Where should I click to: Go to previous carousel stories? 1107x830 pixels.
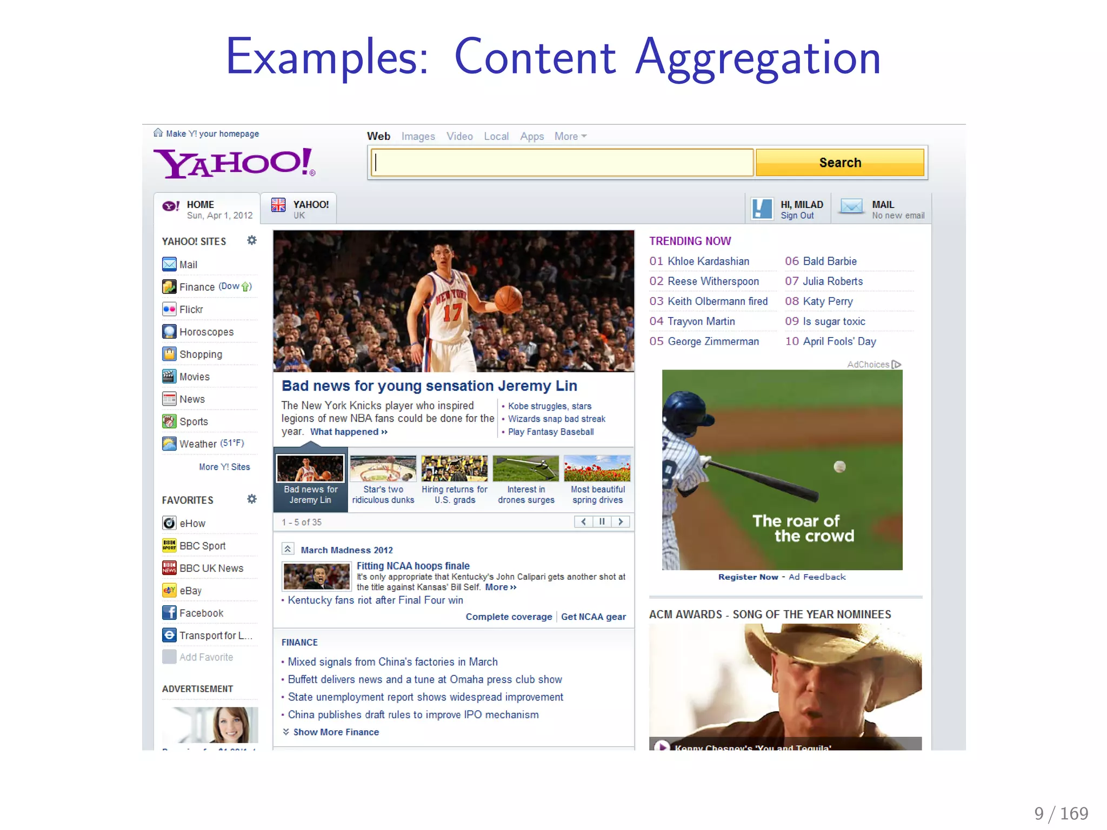(583, 522)
